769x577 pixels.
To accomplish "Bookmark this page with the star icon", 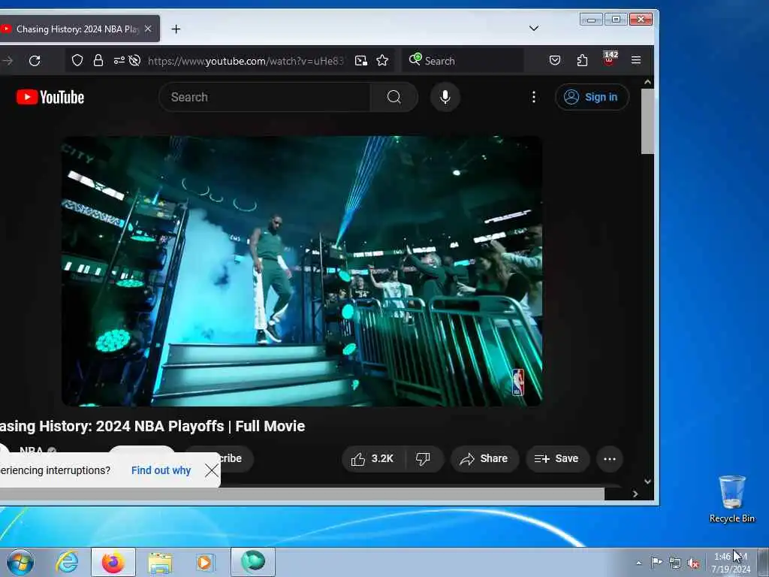I will coord(382,60).
